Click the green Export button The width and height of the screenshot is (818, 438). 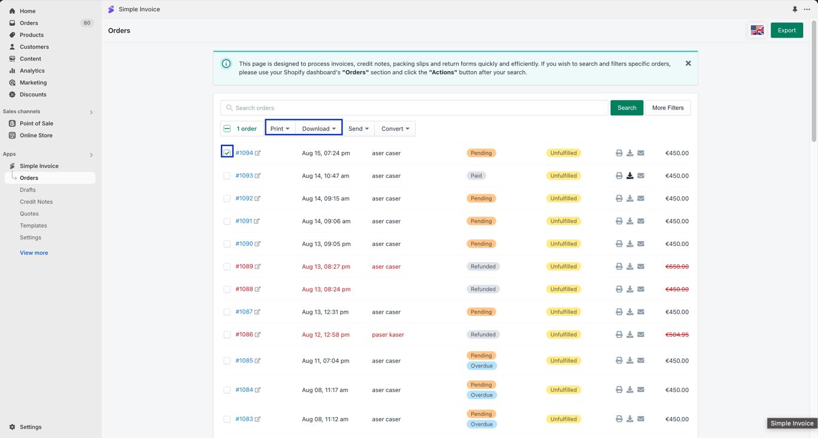[x=787, y=31]
